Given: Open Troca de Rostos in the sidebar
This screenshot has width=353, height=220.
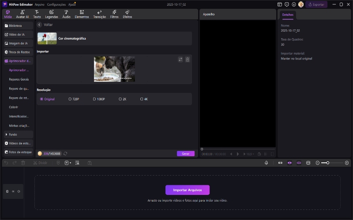Looking at the screenshot, I should tap(19, 52).
